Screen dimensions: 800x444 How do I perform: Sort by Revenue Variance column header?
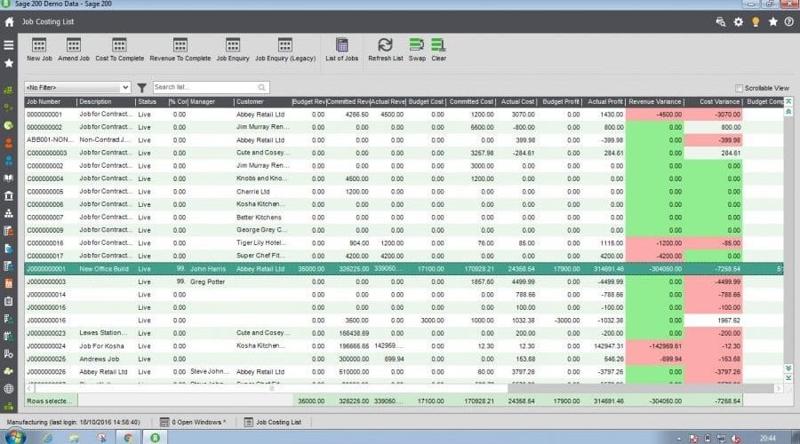(x=655, y=102)
